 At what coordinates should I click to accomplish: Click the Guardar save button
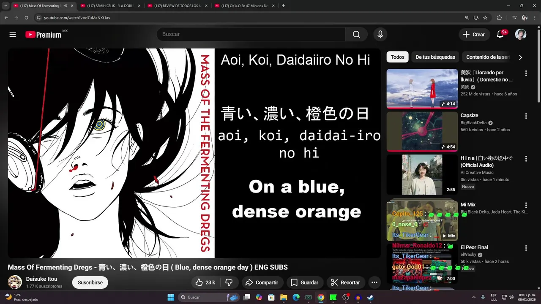pos(304,282)
